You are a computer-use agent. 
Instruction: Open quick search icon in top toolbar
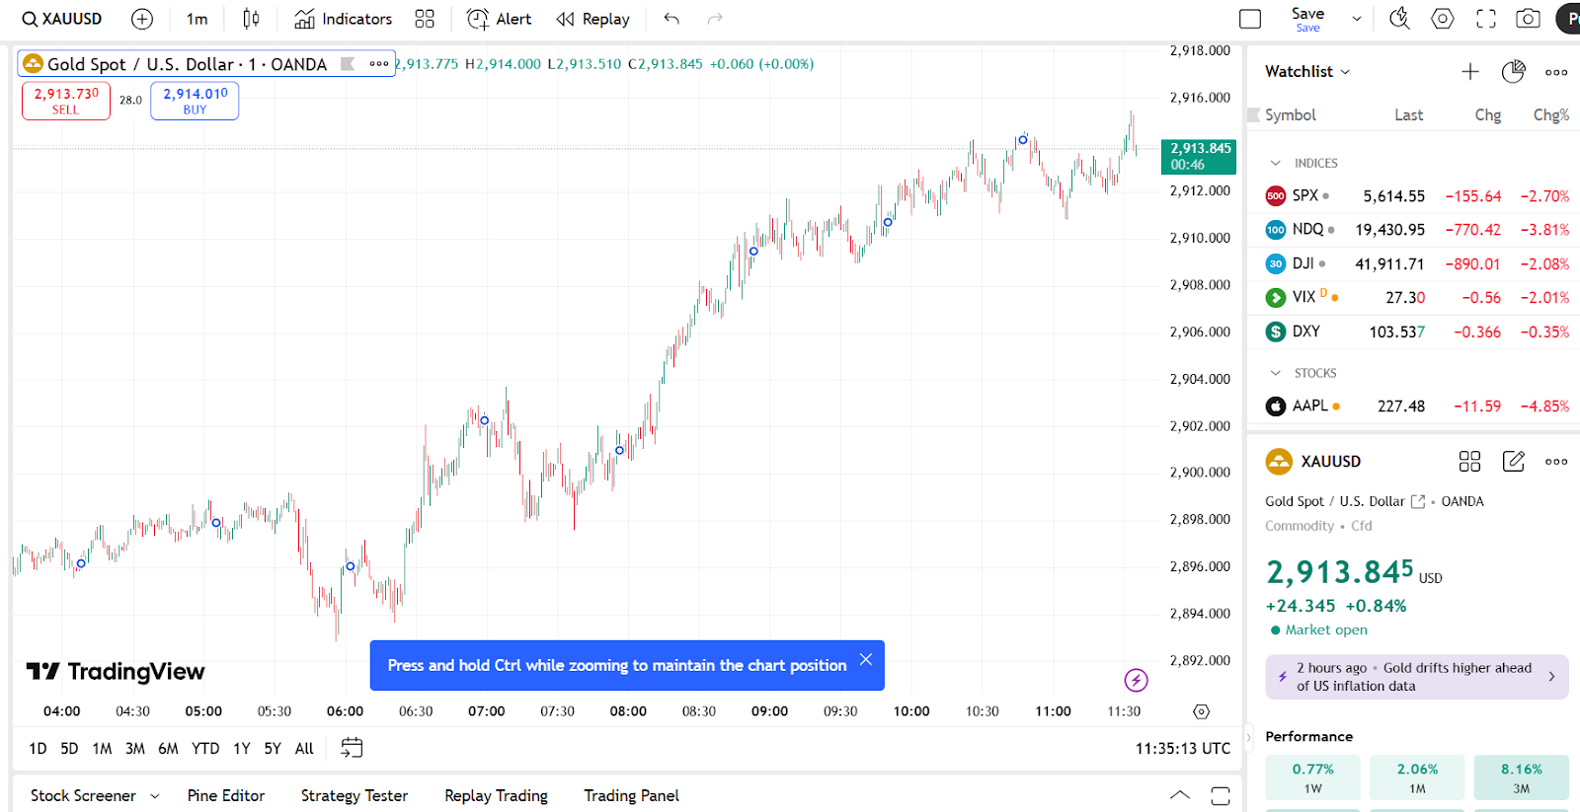[x=1399, y=19]
